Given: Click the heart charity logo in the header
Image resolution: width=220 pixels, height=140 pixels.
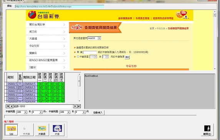Looking at the screenshot, I should point(182,15).
